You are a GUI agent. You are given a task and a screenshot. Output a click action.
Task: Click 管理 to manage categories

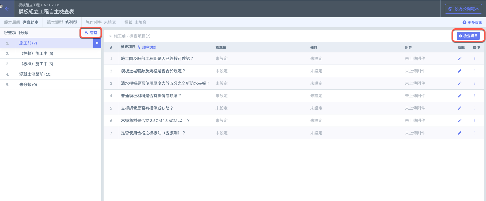click(x=91, y=33)
